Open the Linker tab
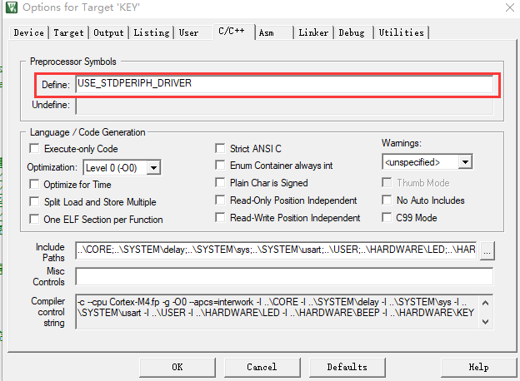Image resolution: width=520 pixels, height=381 pixels. pos(313,32)
